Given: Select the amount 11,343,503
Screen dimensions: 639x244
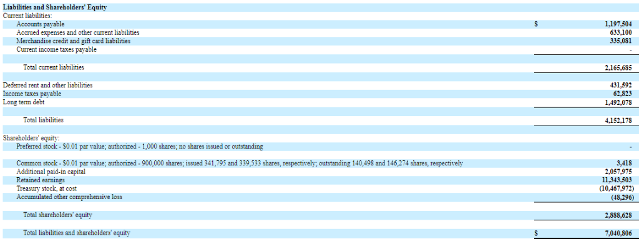Looking at the screenshot, I should pyautogui.click(x=617, y=180).
